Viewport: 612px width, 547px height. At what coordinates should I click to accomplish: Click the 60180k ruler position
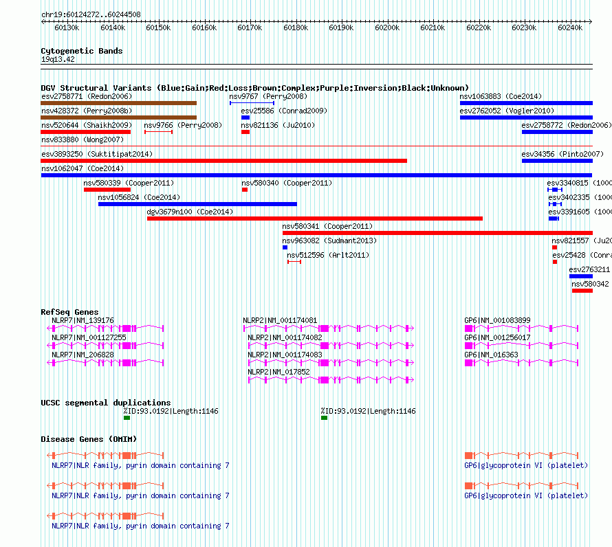click(x=296, y=27)
